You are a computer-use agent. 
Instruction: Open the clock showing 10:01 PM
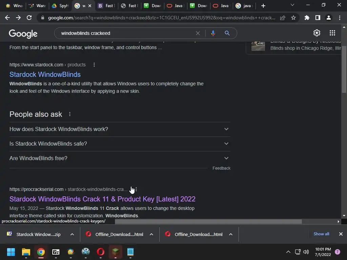pos(323,252)
